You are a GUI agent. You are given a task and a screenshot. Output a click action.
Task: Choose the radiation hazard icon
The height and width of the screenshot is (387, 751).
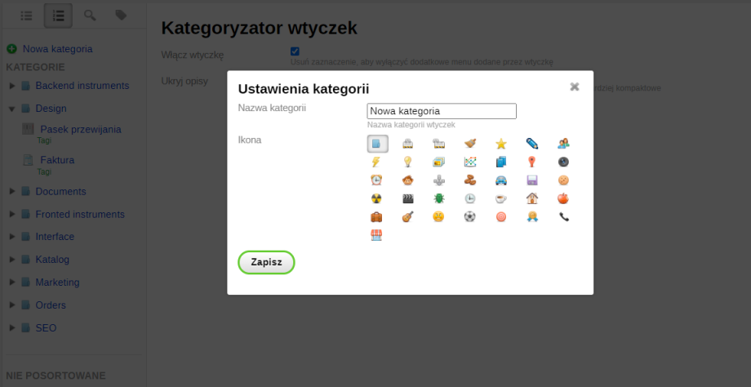click(x=376, y=198)
